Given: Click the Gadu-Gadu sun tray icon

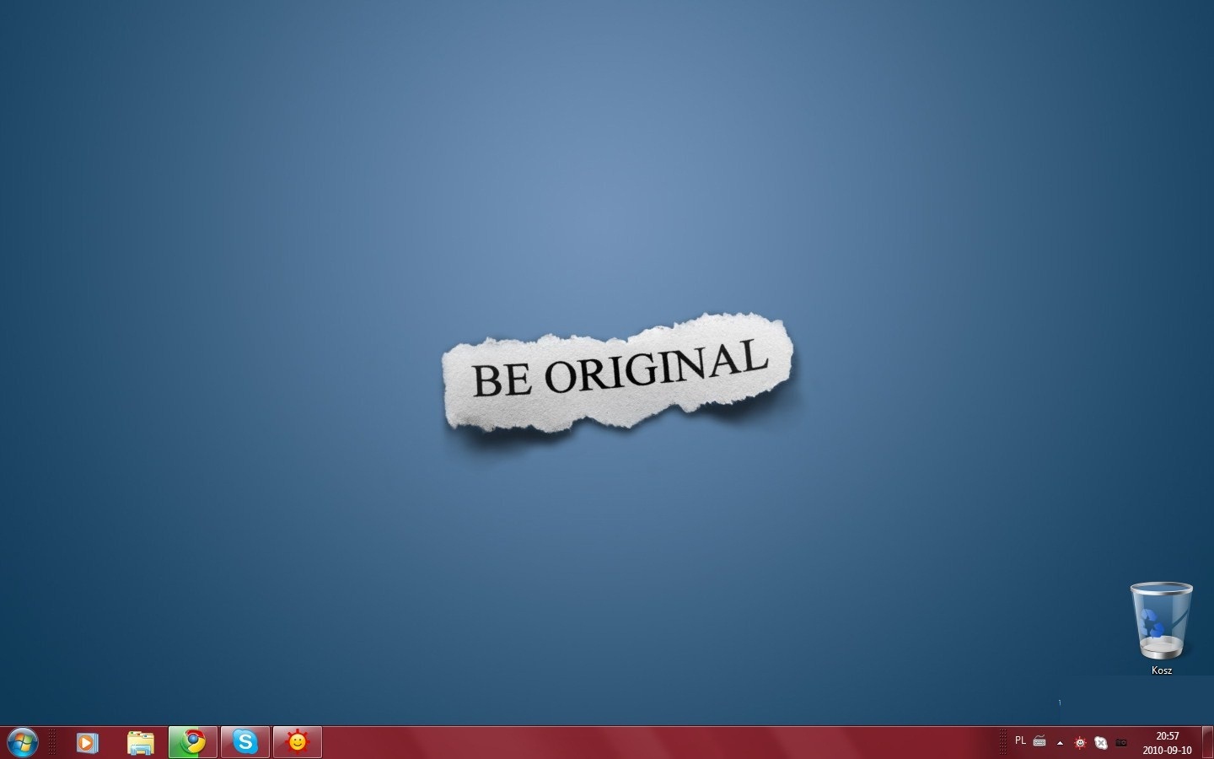Looking at the screenshot, I should (x=1080, y=743).
